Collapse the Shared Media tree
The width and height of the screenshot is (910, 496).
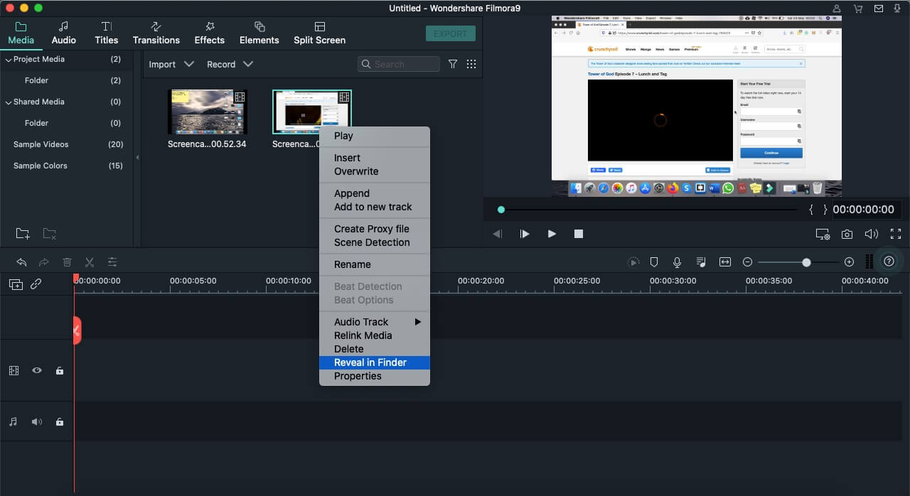click(x=9, y=102)
